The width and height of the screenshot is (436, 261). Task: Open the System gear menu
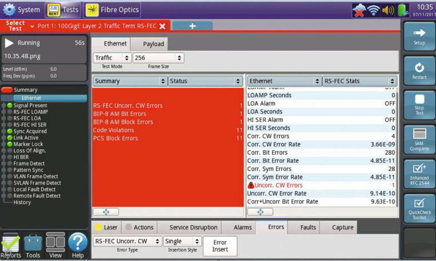[21, 10]
